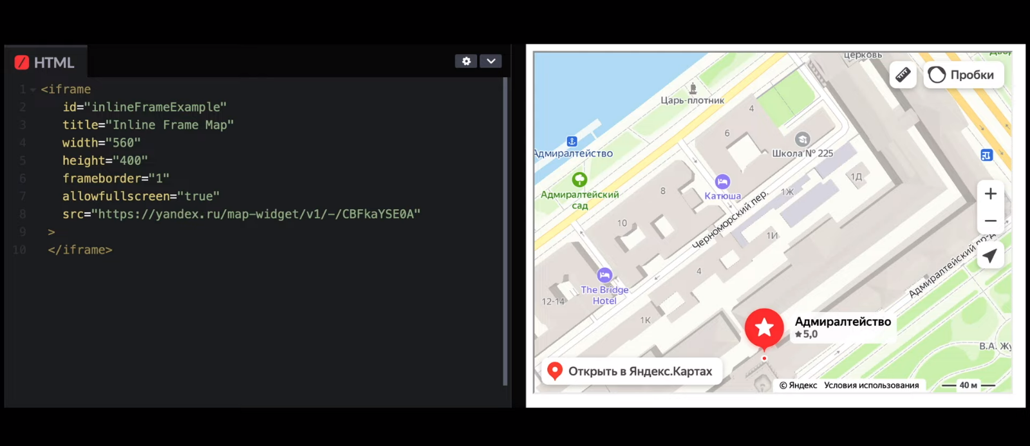This screenshot has height=446, width=1030.
Task: Click the HTML editor vertical scrollbar
Action: [x=505, y=232]
